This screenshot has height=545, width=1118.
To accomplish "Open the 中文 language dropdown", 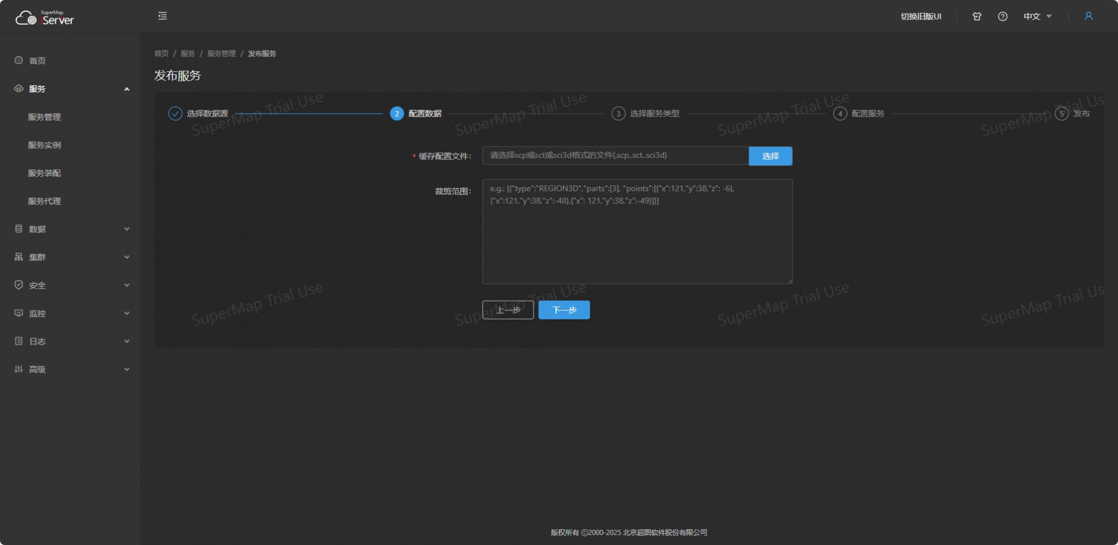I will [x=1037, y=16].
